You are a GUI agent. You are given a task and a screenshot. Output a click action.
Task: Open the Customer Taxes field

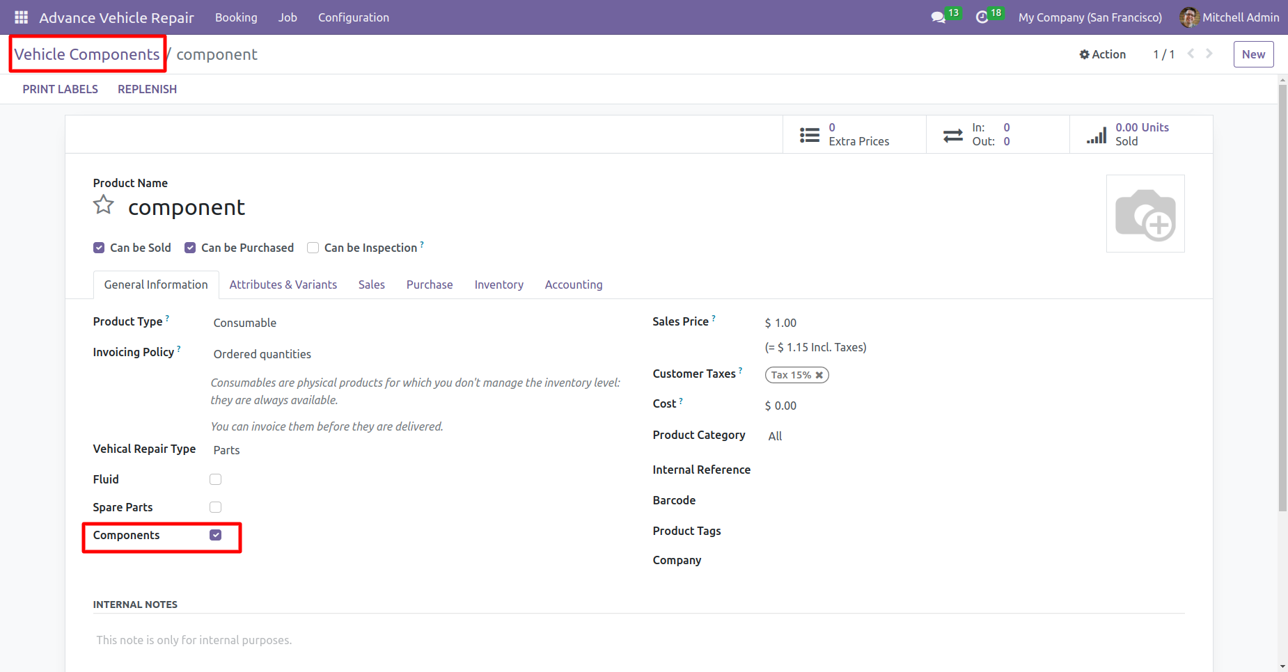[x=975, y=375]
